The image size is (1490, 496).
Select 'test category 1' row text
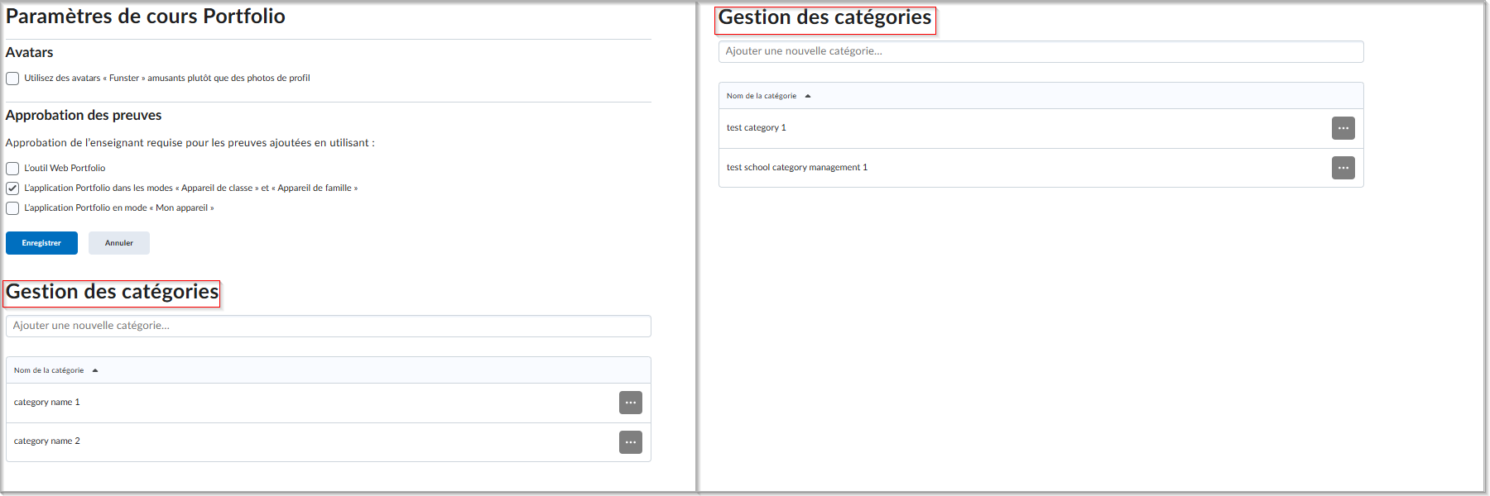pos(757,127)
